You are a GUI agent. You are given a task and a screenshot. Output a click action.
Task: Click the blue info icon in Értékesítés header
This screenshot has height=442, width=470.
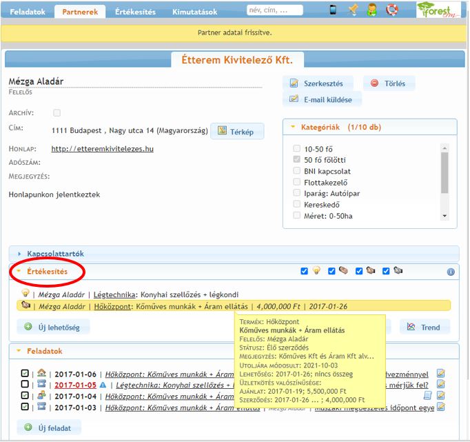click(x=451, y=272)
